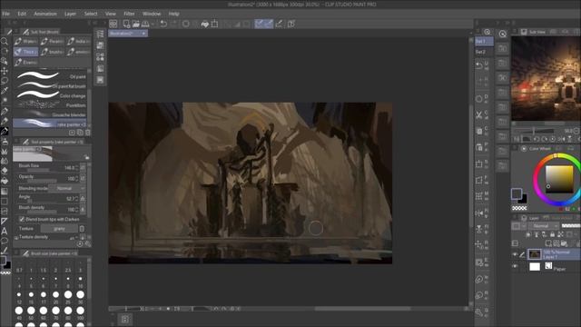Select the Fill bucket tool
Viewport: 581px width, 327px height.
(5, 181)
